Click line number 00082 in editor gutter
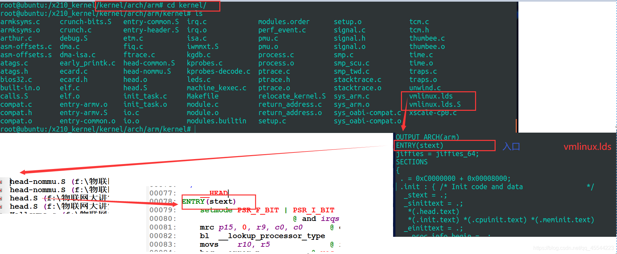617x254 pixels. [x=163, y=236]
